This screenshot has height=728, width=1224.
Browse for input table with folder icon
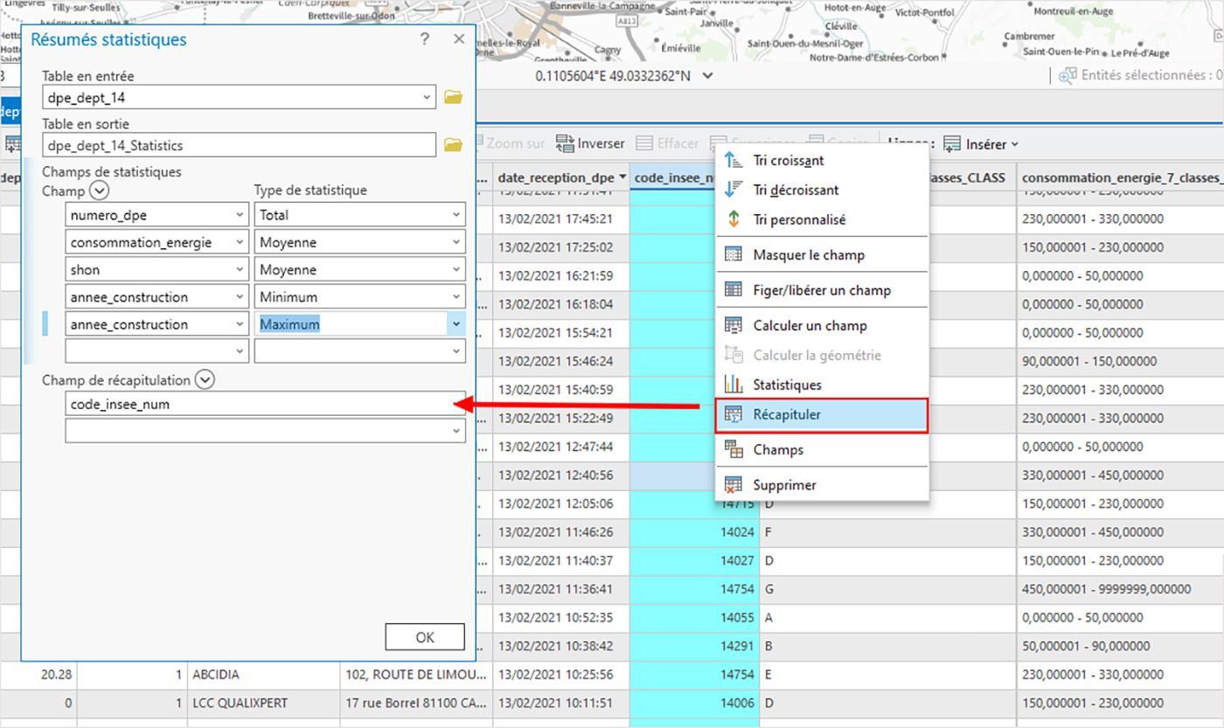coord(453,97)
